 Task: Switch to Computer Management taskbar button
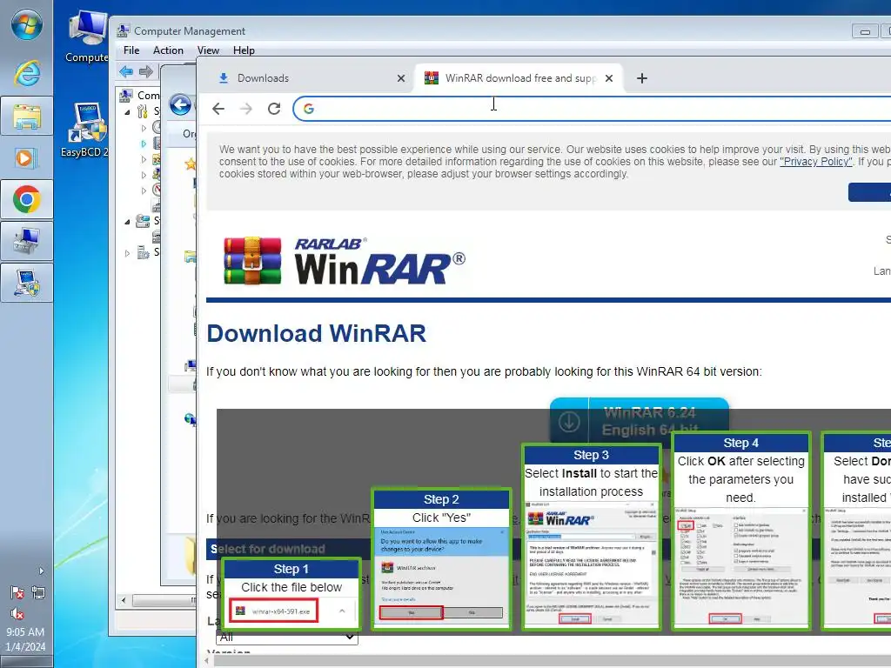pos(27,241)
